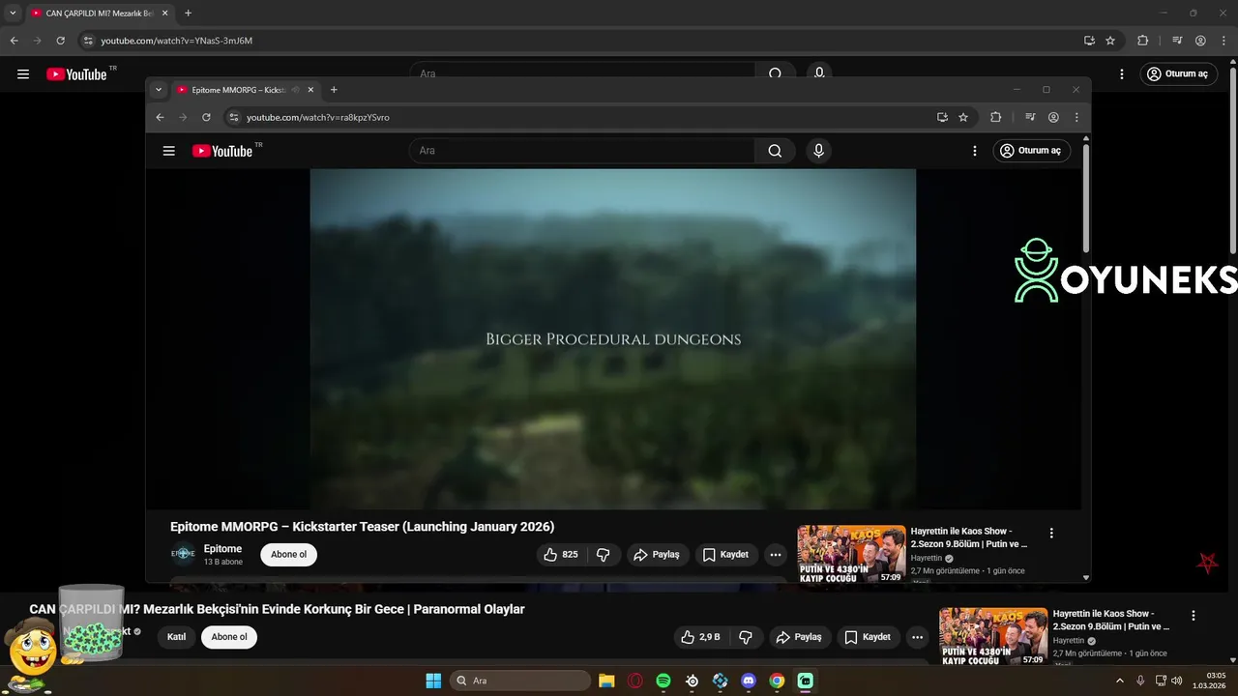This screenshot has width=1238, height=696.
Task: Select the Epitome MMORPG – Kickstarter tab
Action: (x=246, y=90)
